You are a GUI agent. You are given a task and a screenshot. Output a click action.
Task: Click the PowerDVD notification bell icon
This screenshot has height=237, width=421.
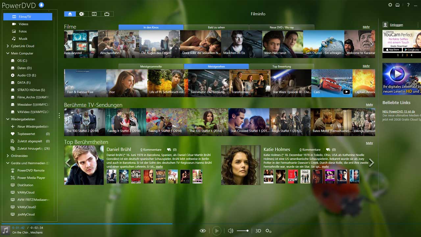coord(41,5)
